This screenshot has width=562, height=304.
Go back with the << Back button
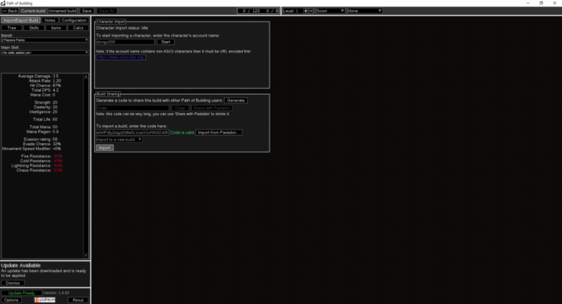click(10, 11)
